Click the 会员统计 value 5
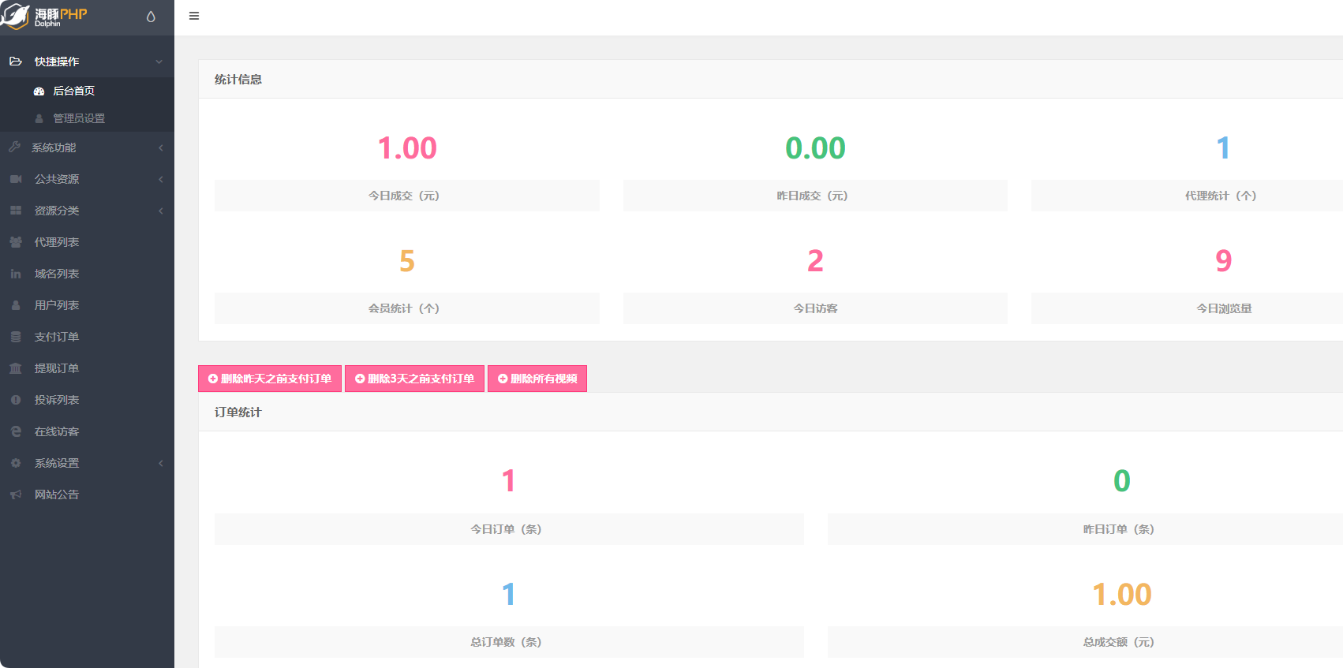This screenshot has height=668, width=1343. [407, 261]
